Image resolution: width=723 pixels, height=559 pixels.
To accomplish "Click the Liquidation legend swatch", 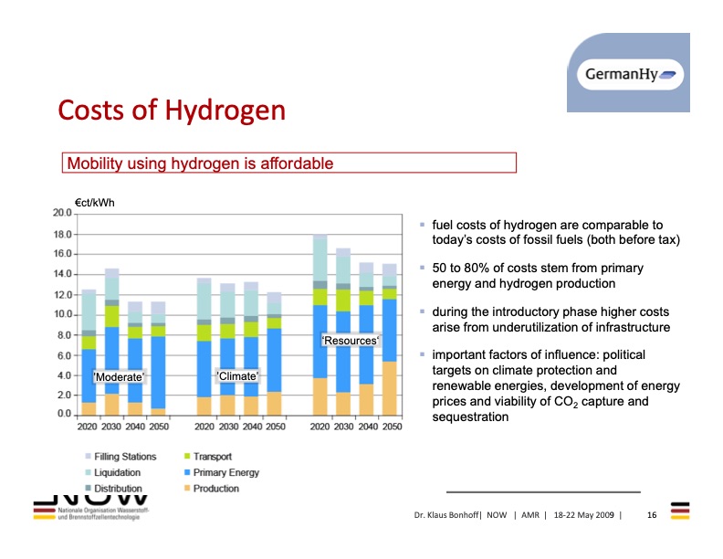I will coord(88,472).
